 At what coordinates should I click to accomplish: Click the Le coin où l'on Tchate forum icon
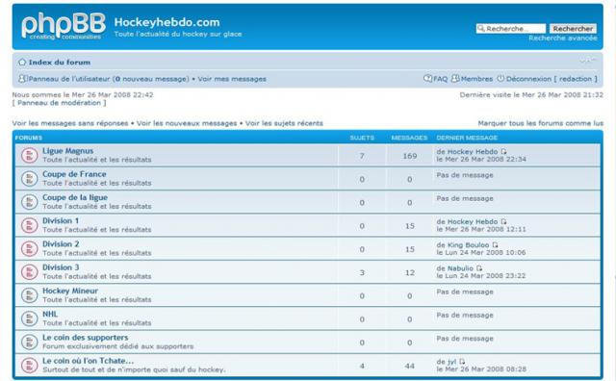29,366
